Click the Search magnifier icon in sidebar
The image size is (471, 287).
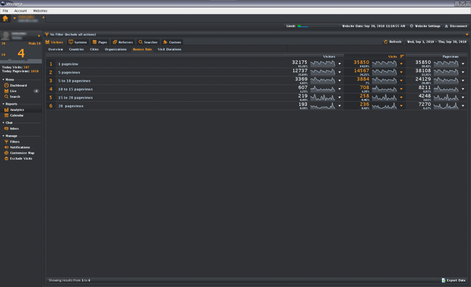pos(6,97)
